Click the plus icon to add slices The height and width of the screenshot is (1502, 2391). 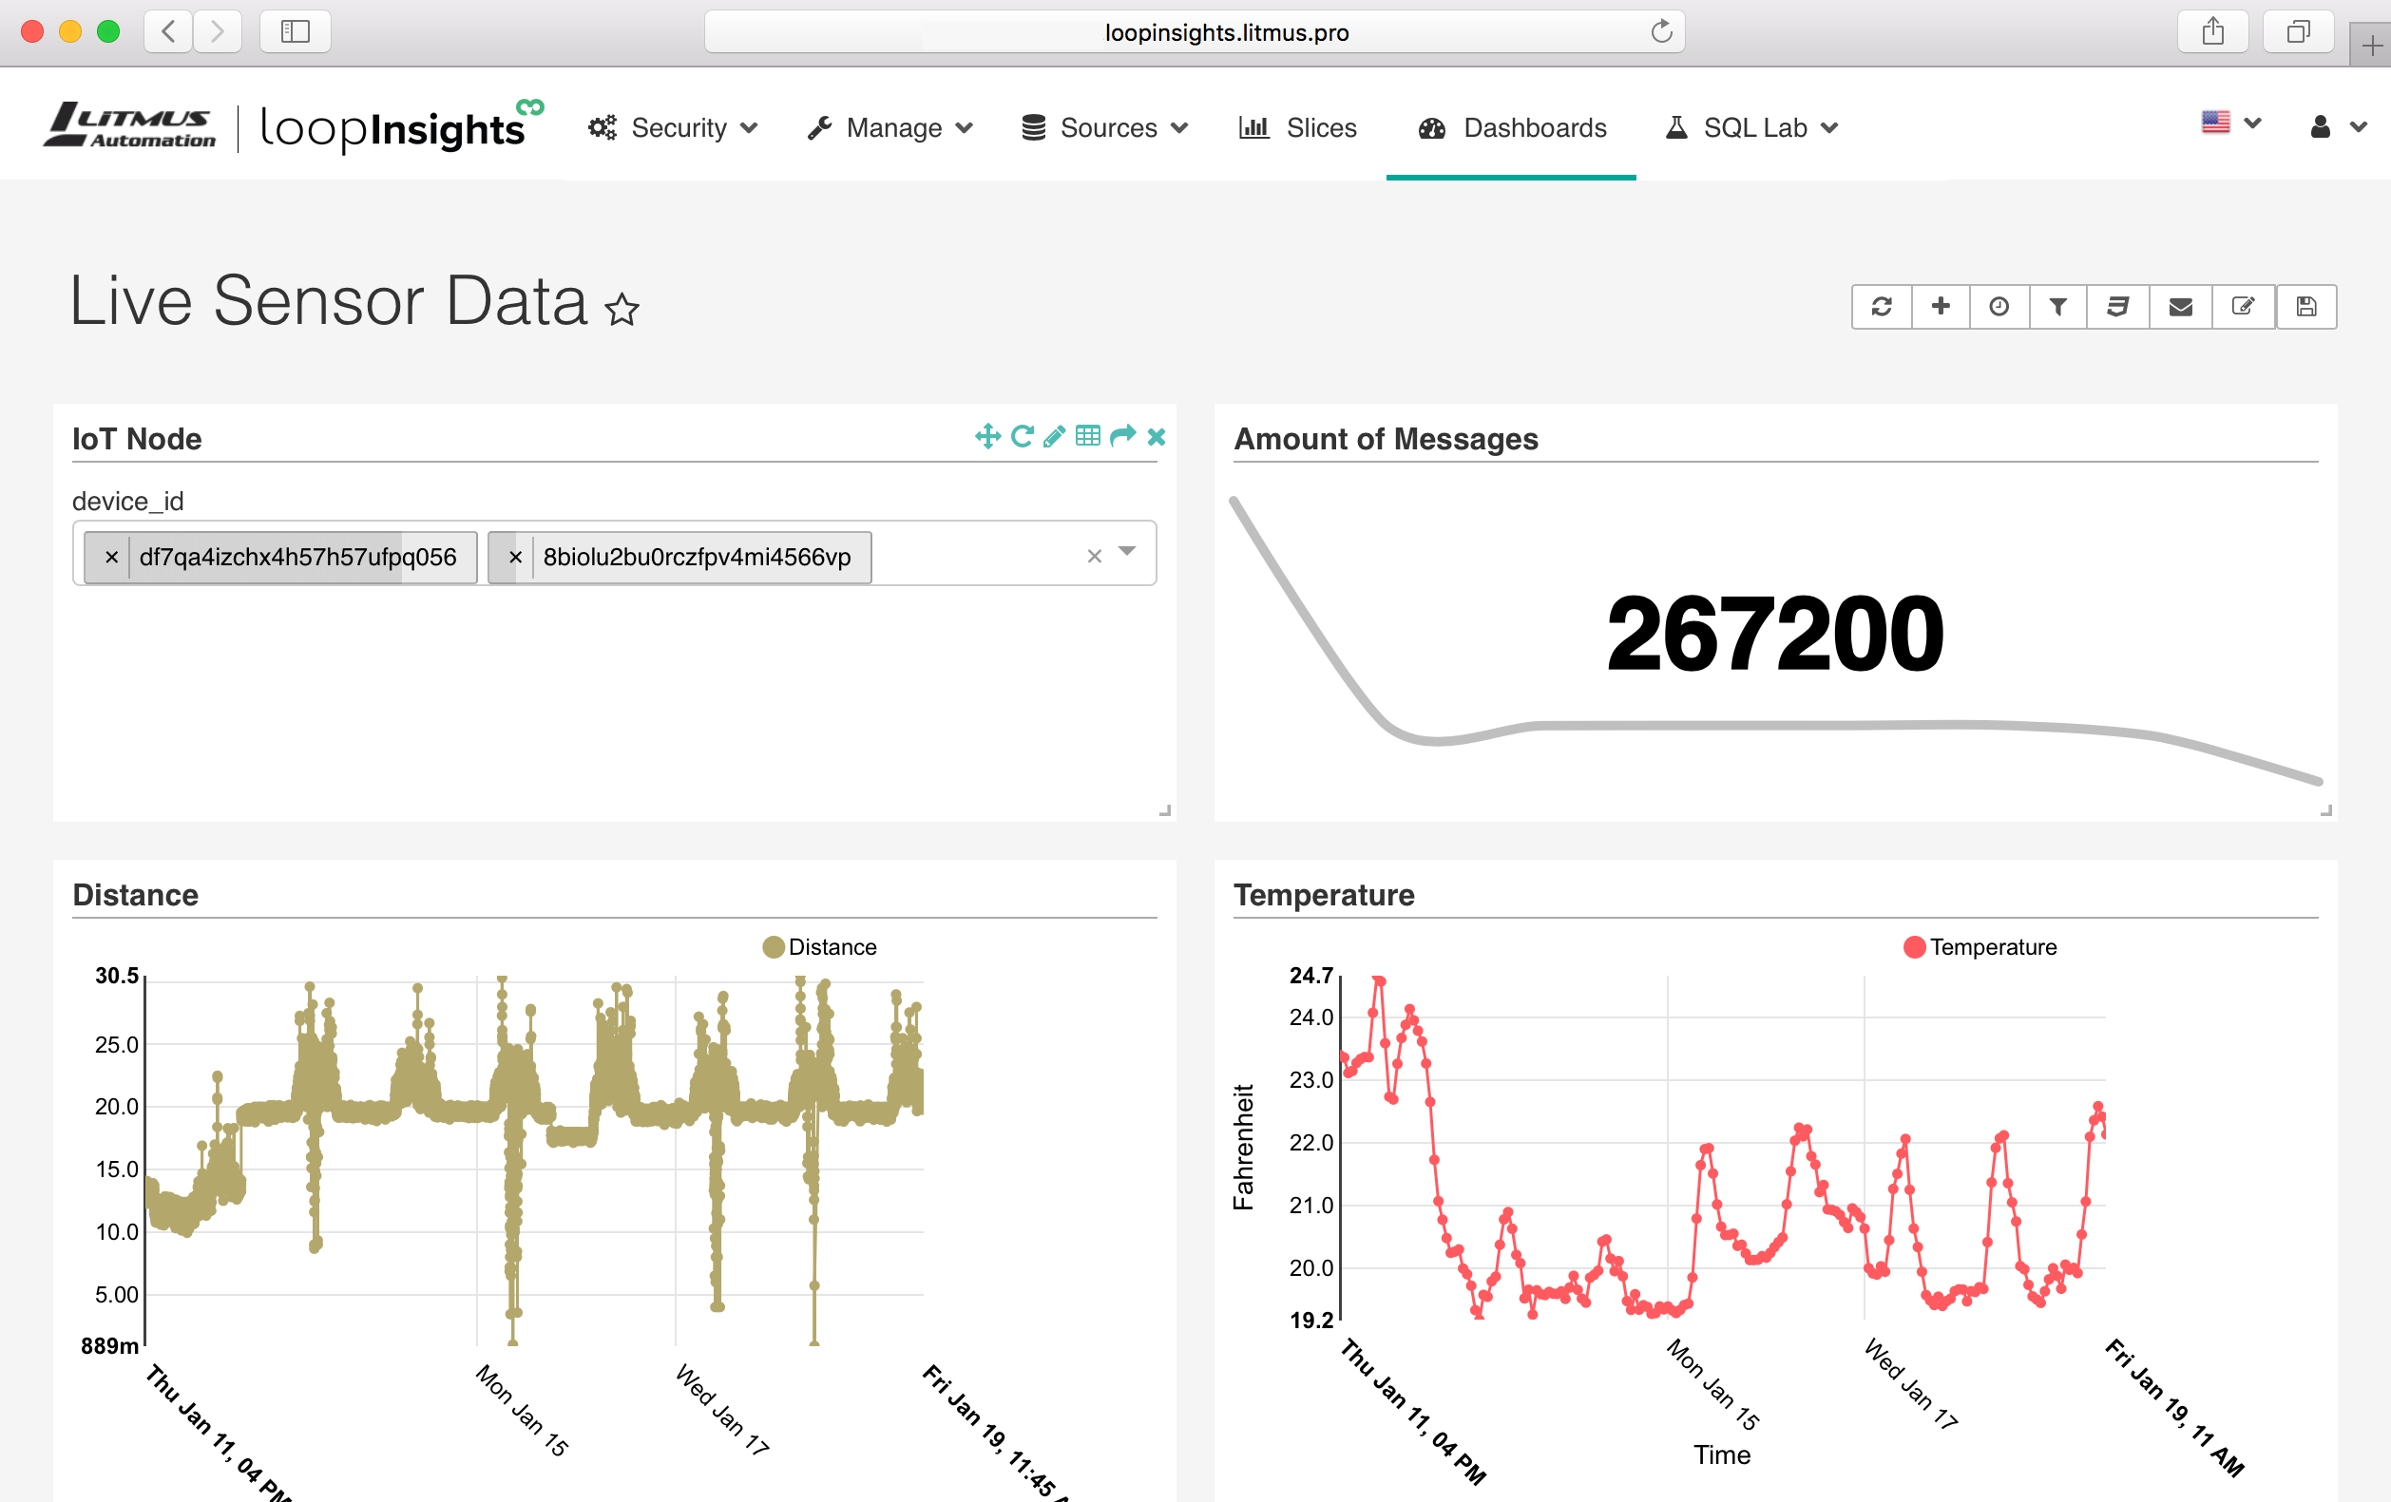1941,307
